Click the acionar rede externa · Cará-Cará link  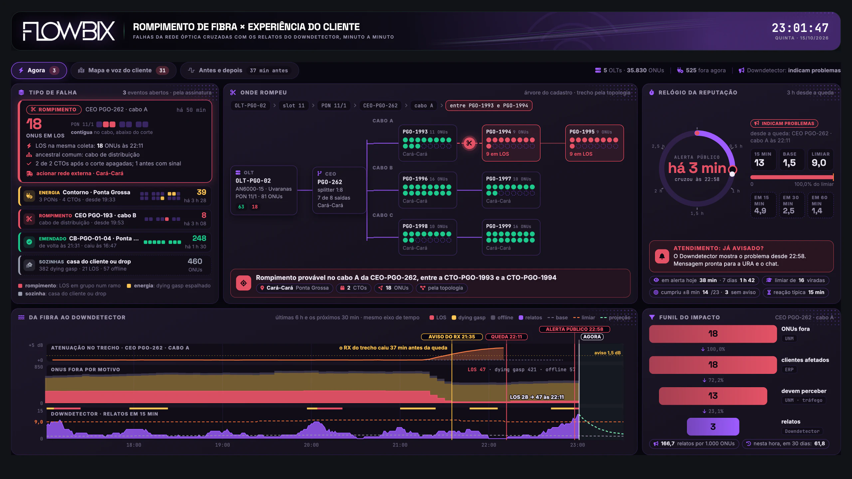tap(80, 173)
